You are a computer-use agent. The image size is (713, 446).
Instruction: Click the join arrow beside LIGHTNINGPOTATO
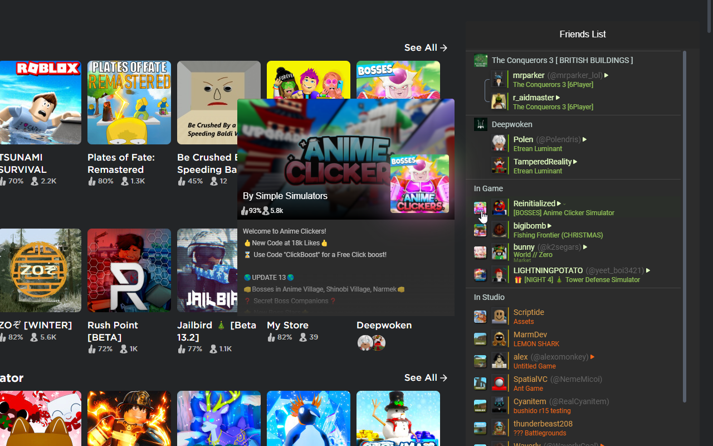click(x=648, y=270)
